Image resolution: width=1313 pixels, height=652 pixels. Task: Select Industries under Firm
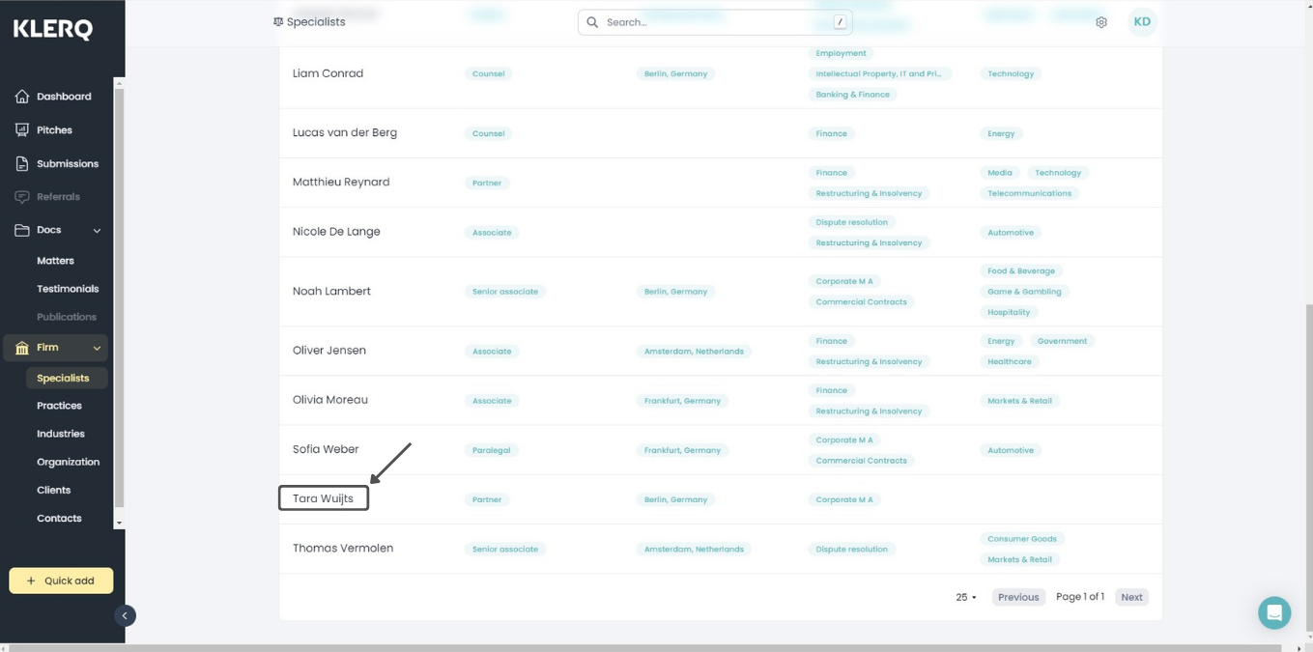(x=61, y=434)
